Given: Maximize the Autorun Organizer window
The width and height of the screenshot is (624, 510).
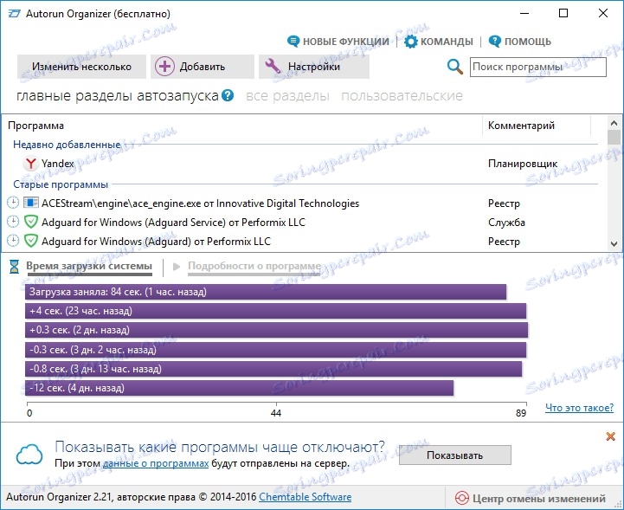Looking at the screenshot, I should point(563,13).
